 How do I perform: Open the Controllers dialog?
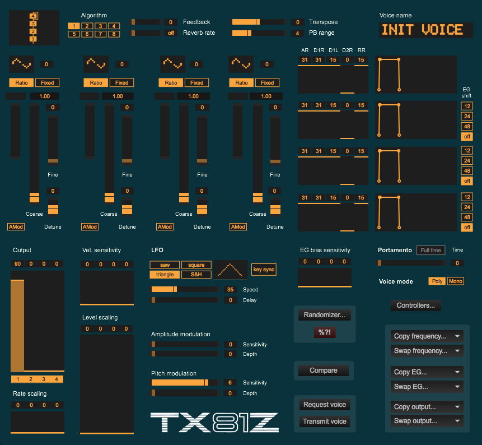[x=415, y=305]
